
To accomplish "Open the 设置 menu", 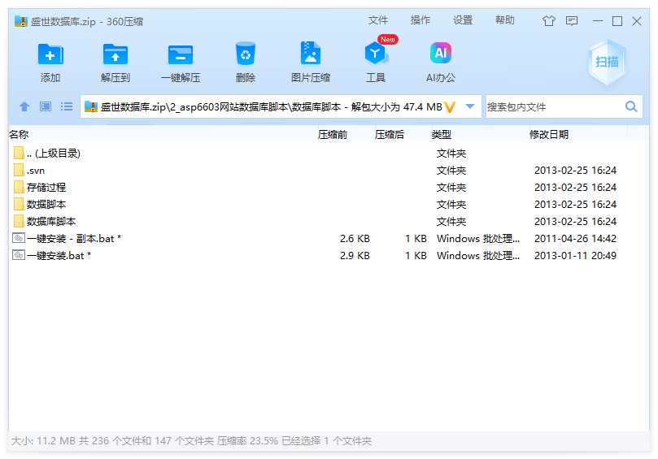I will click(463, 20).
